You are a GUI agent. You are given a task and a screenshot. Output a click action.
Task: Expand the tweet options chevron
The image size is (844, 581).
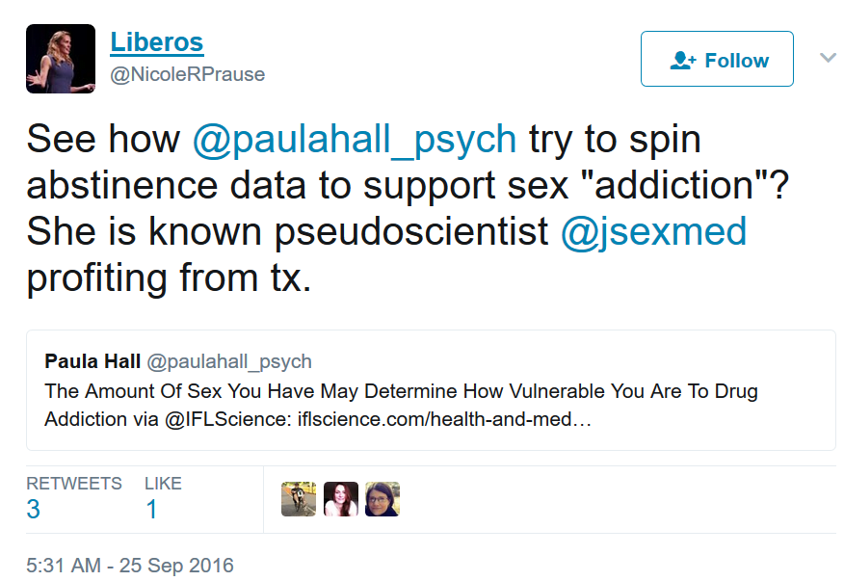pos(827,58)
